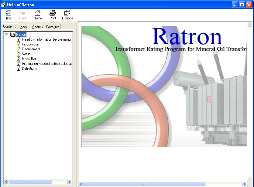Open 'Information needed before calculat' topic
Image resolution: width=254 pixels, height=187 pixels.
coord(47,64)
